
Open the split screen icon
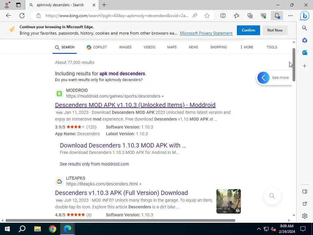tap(223, 16)
